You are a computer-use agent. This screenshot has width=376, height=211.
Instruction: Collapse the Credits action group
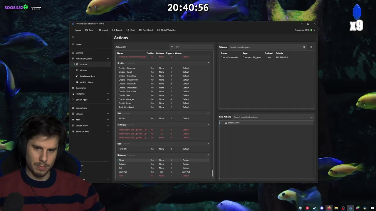coord(209,63)
